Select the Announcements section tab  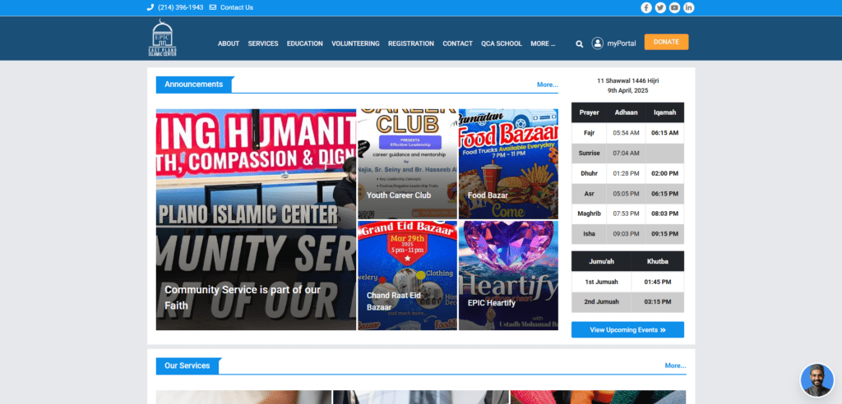pyautogui.click(x=194, y=85)
